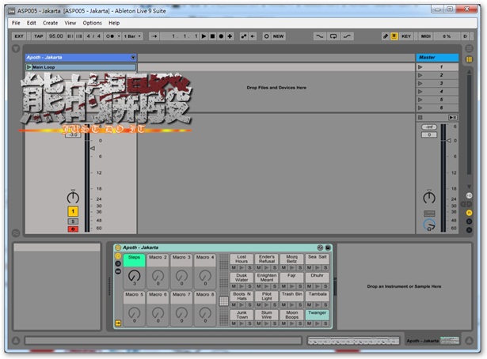The width and height of the screenshot is (487, 359).
Task: Enable KEY map mode
Action: click(x=406, y=36)
